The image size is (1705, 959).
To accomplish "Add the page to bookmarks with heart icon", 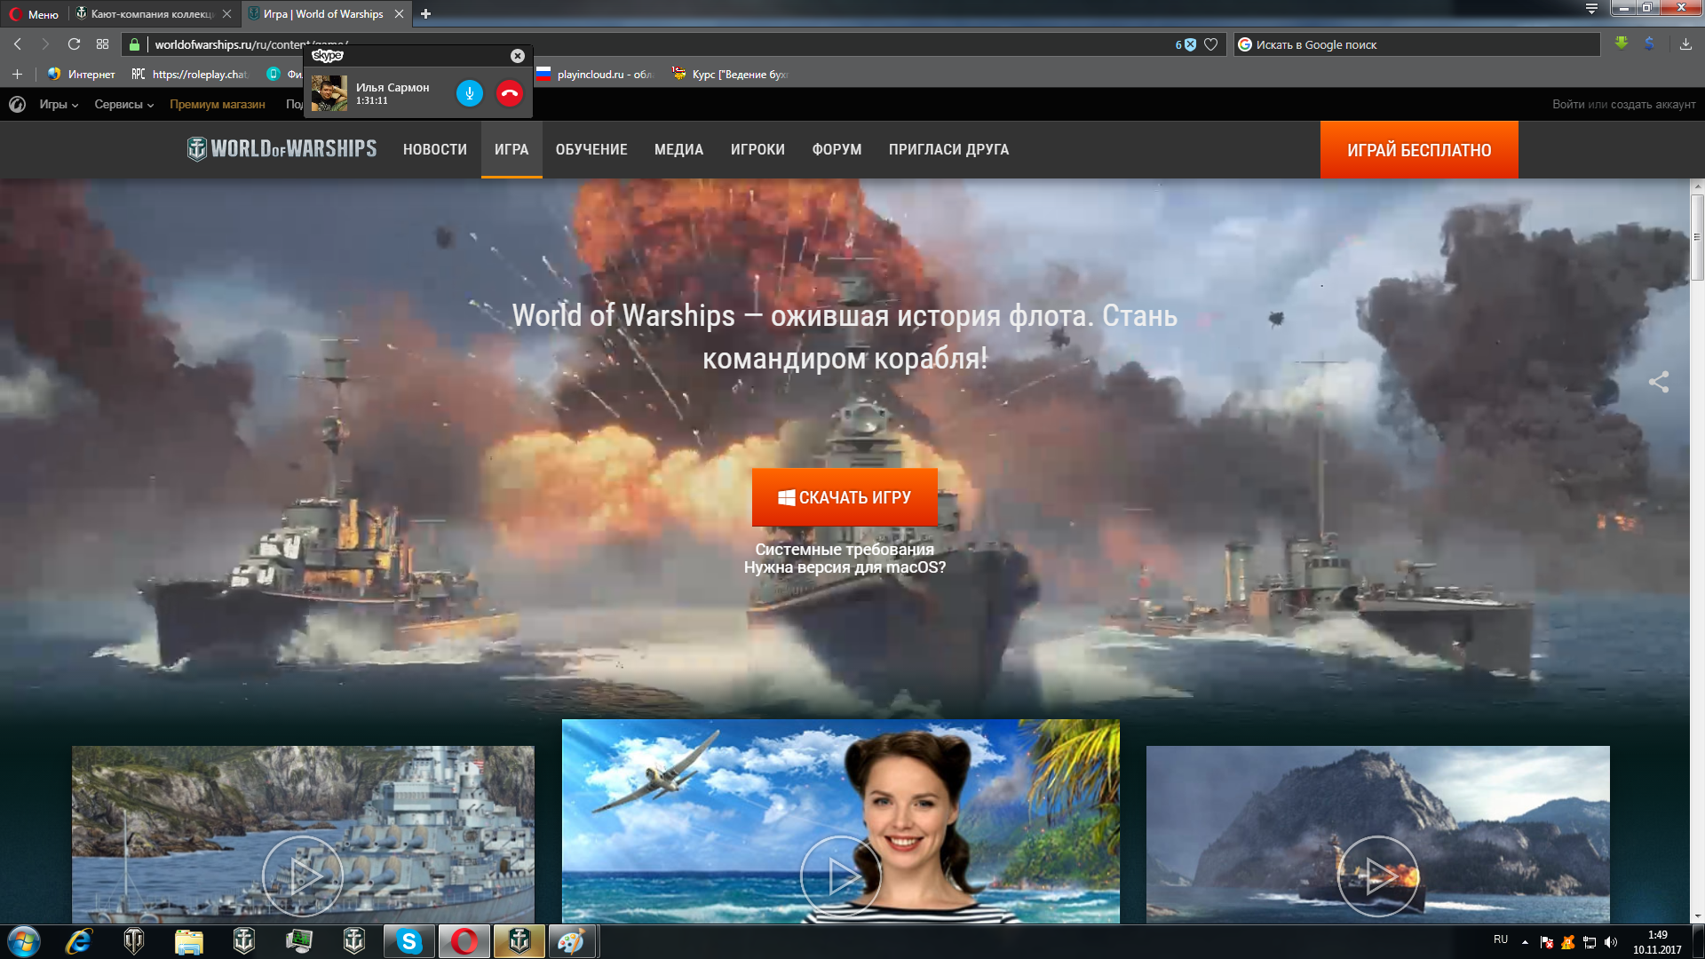I will point(1210,44).
